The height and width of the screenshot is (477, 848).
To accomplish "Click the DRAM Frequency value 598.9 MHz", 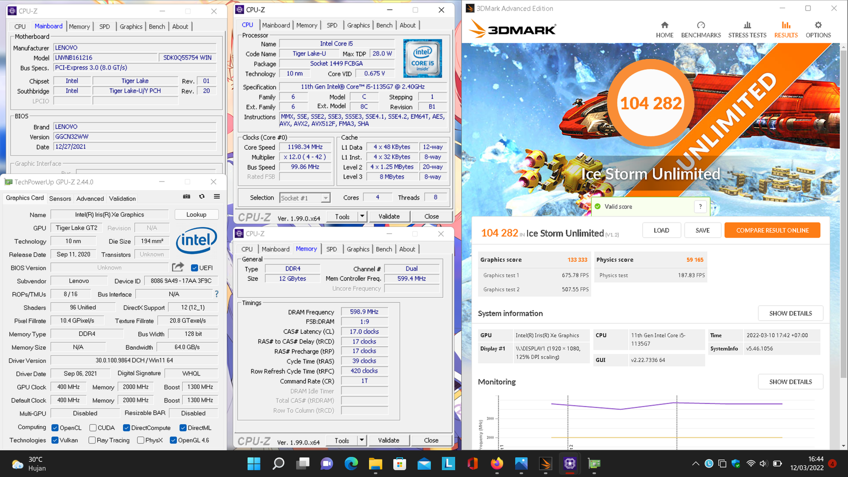I will [364, 312].
